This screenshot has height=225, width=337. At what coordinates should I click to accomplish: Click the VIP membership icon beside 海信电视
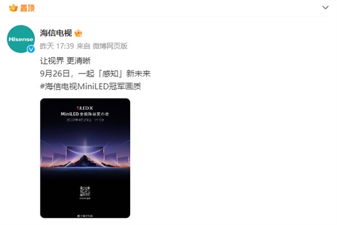pos(78,33)
